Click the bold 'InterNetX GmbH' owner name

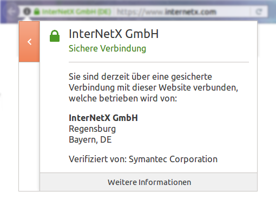(x=103, y=118)
